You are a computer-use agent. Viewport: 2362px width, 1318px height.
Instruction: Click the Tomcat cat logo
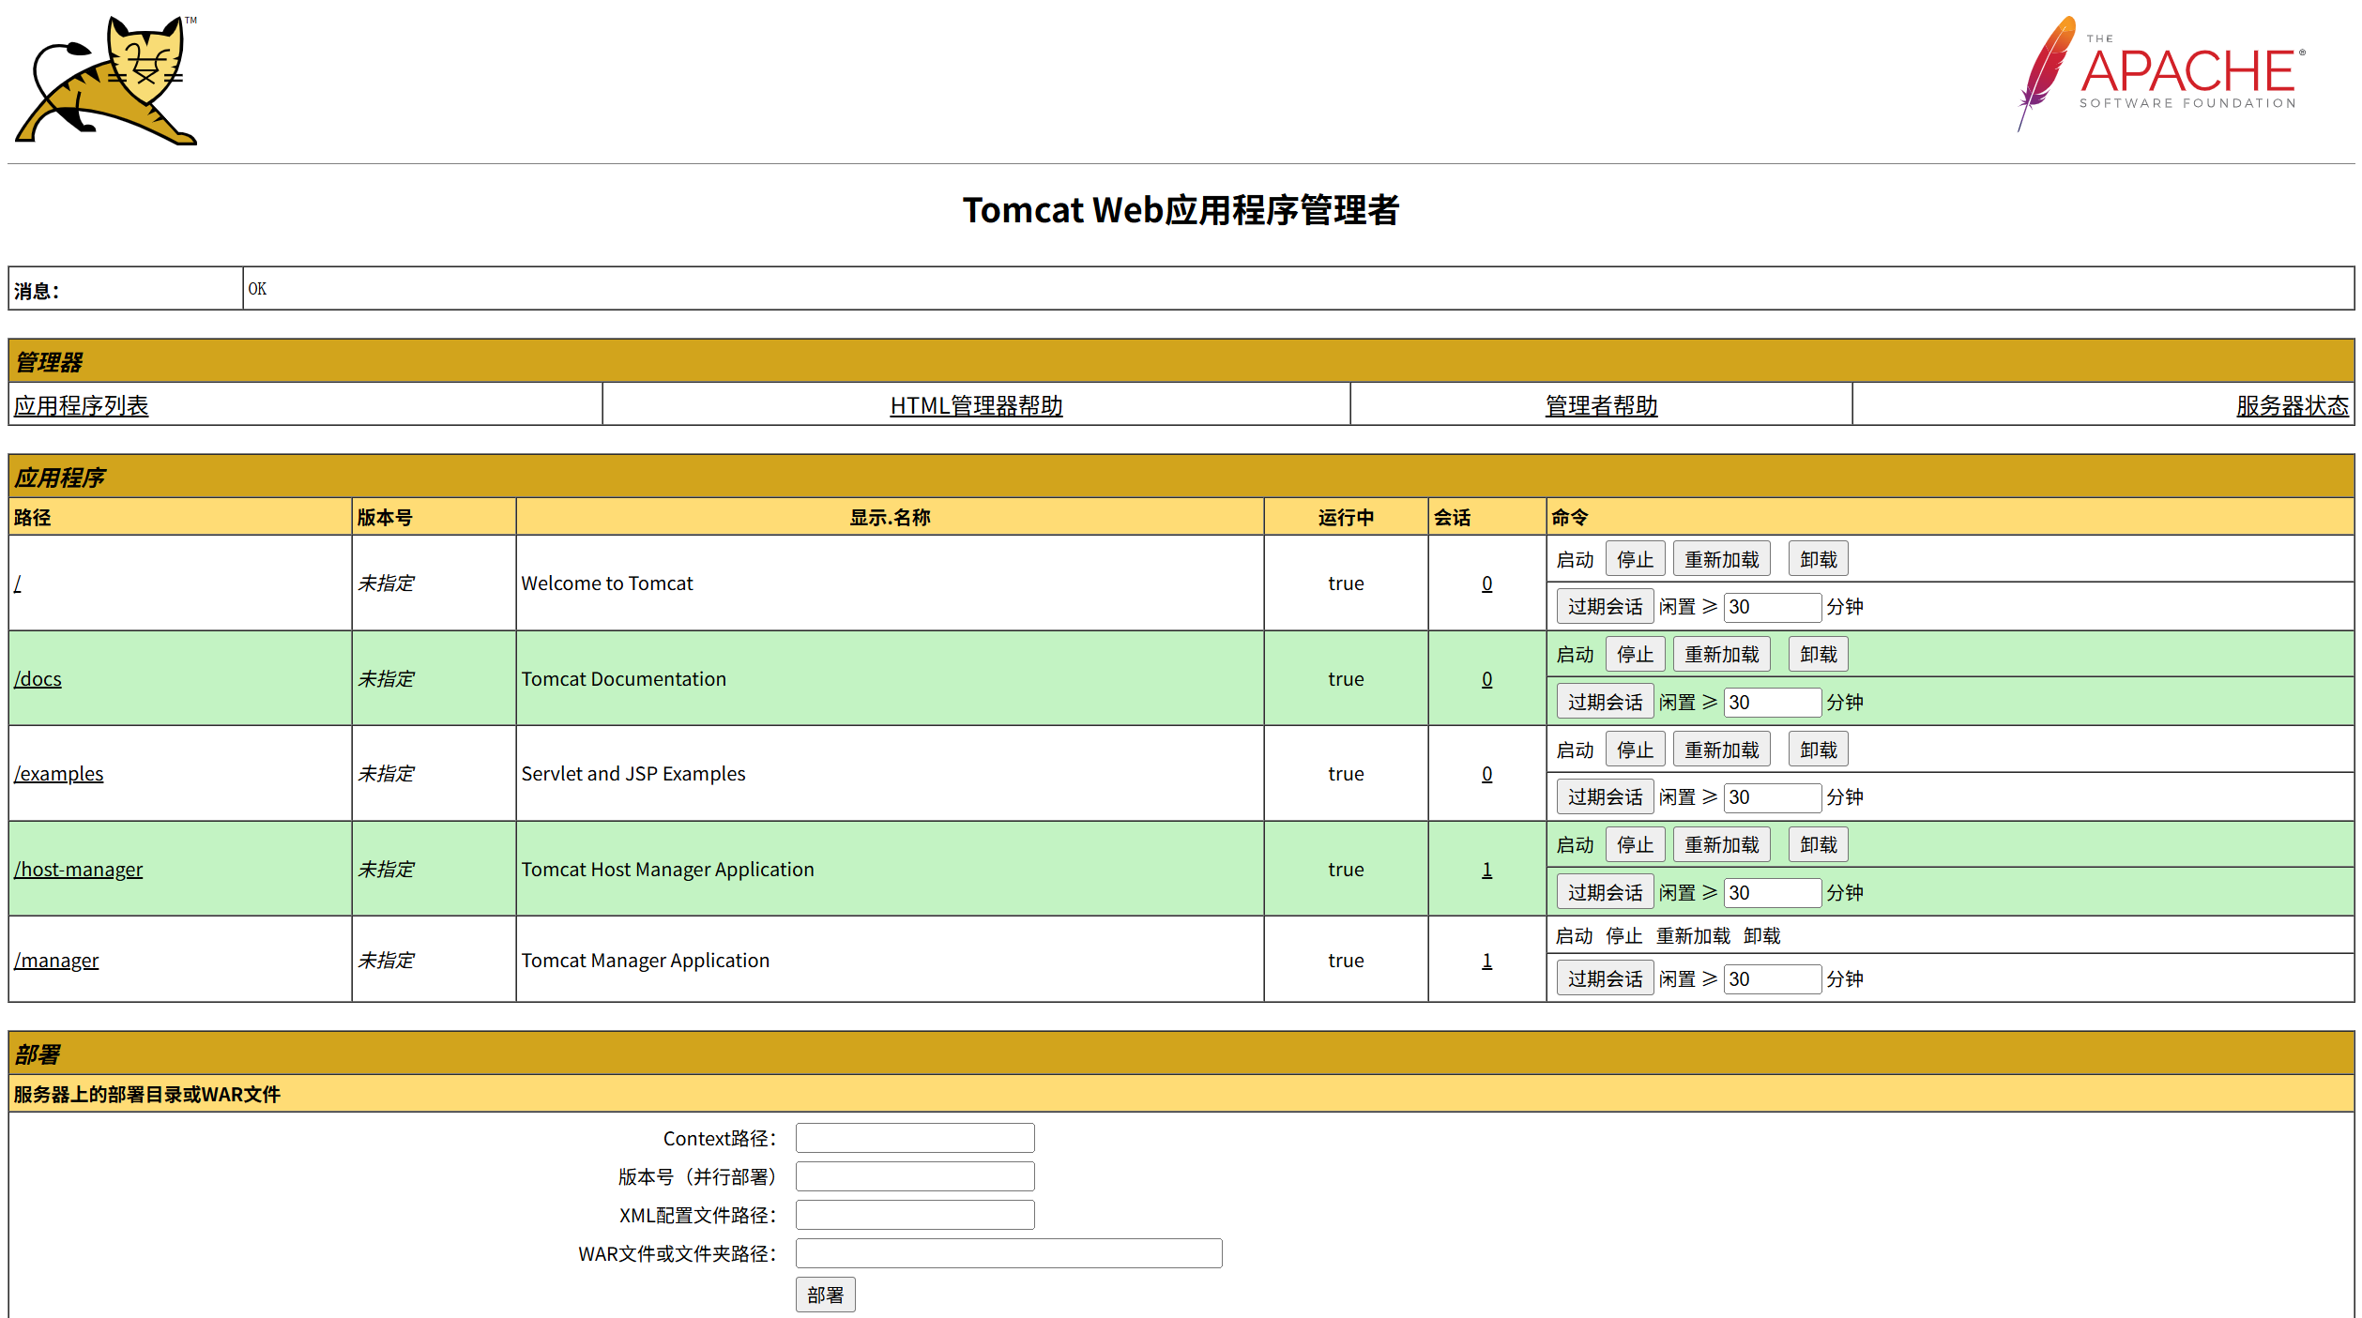click(105, 80)
